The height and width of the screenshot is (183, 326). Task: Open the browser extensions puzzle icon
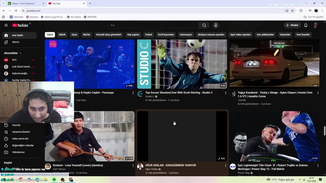point(301,11)
